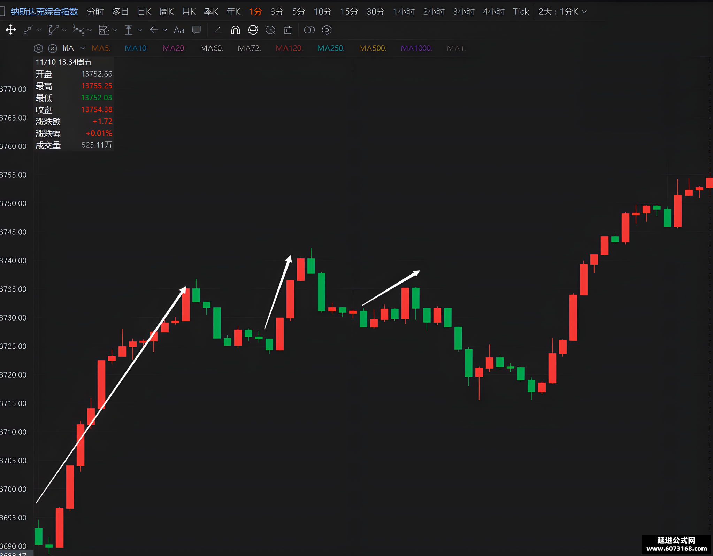713x556 pixels.
Task: Select the trend line drawing tool
Action: 28,30
